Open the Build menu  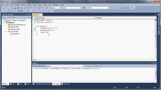click(23, 5)
